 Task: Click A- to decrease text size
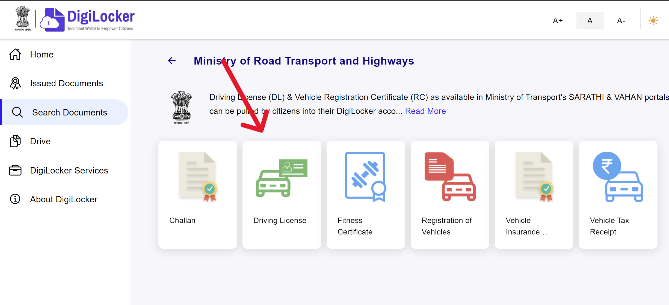[621, 20]
